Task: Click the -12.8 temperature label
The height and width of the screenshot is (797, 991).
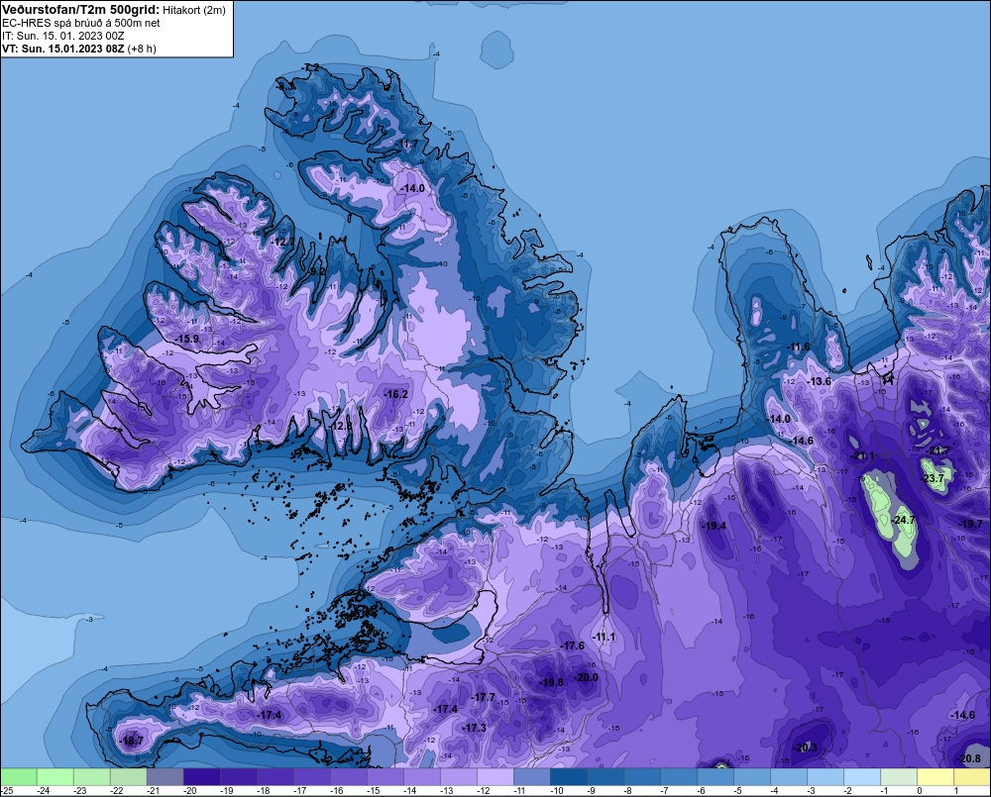Action: point(341,426)
